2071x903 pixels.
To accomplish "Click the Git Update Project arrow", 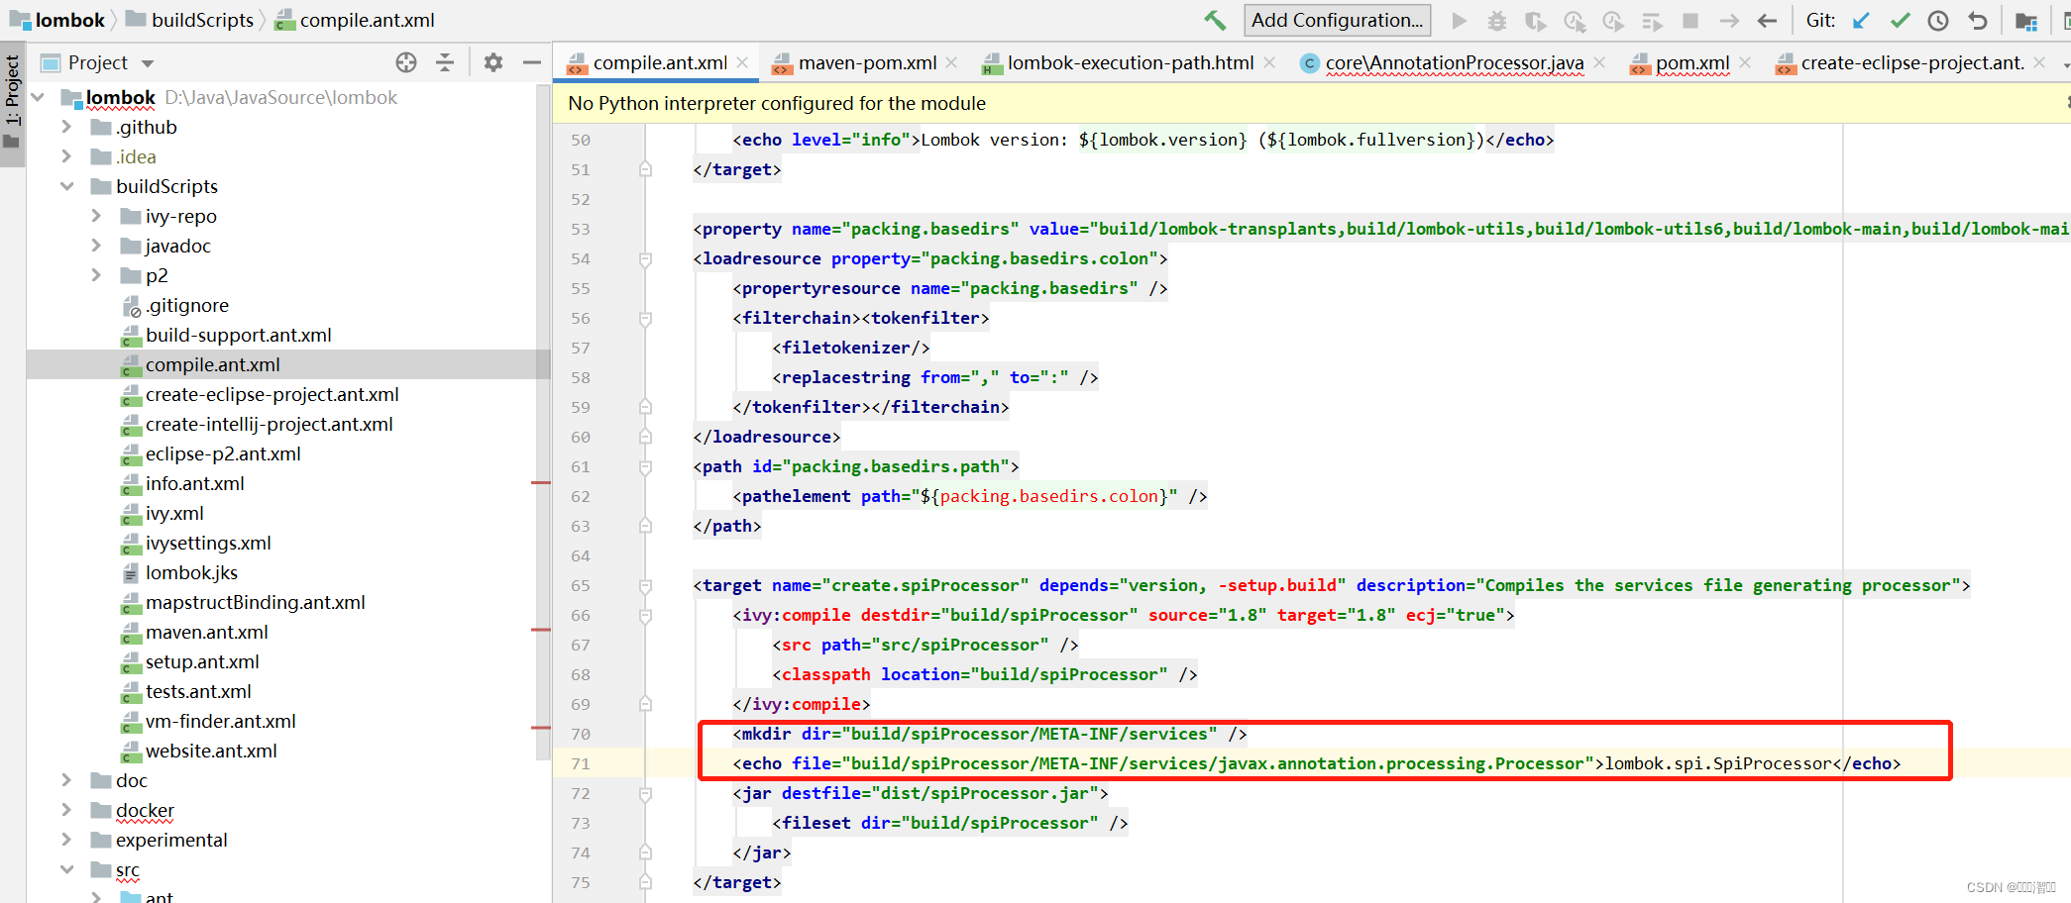I will 1861,21.
